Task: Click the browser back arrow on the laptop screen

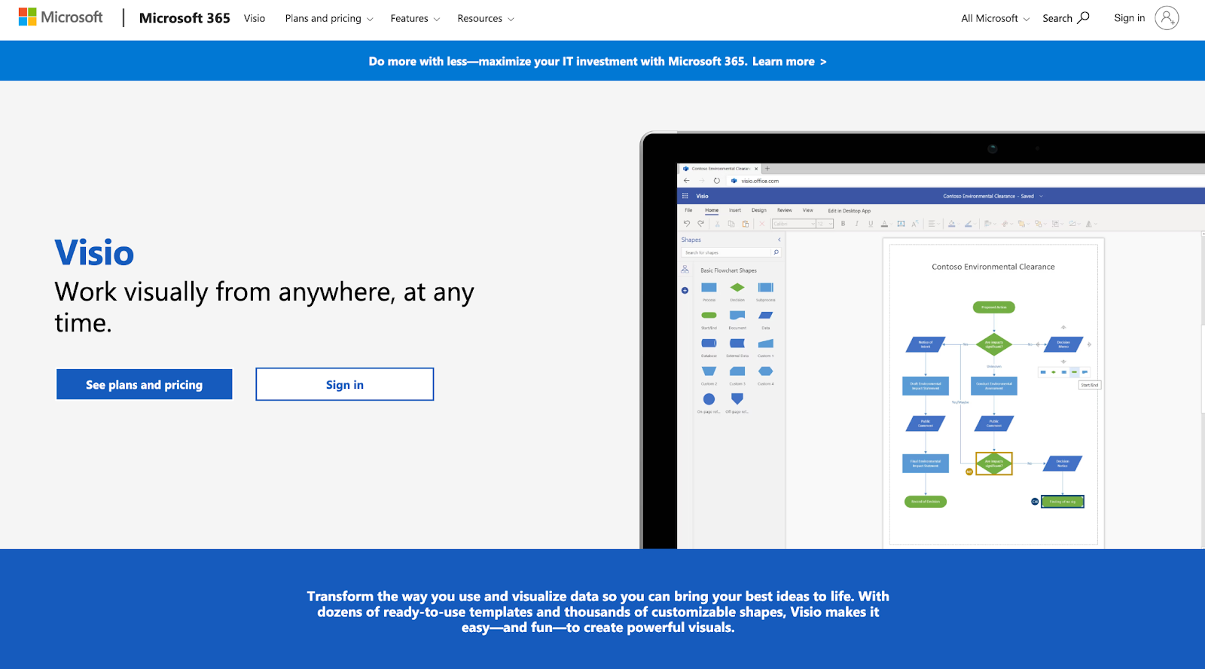Action: (x=686, y=181)
